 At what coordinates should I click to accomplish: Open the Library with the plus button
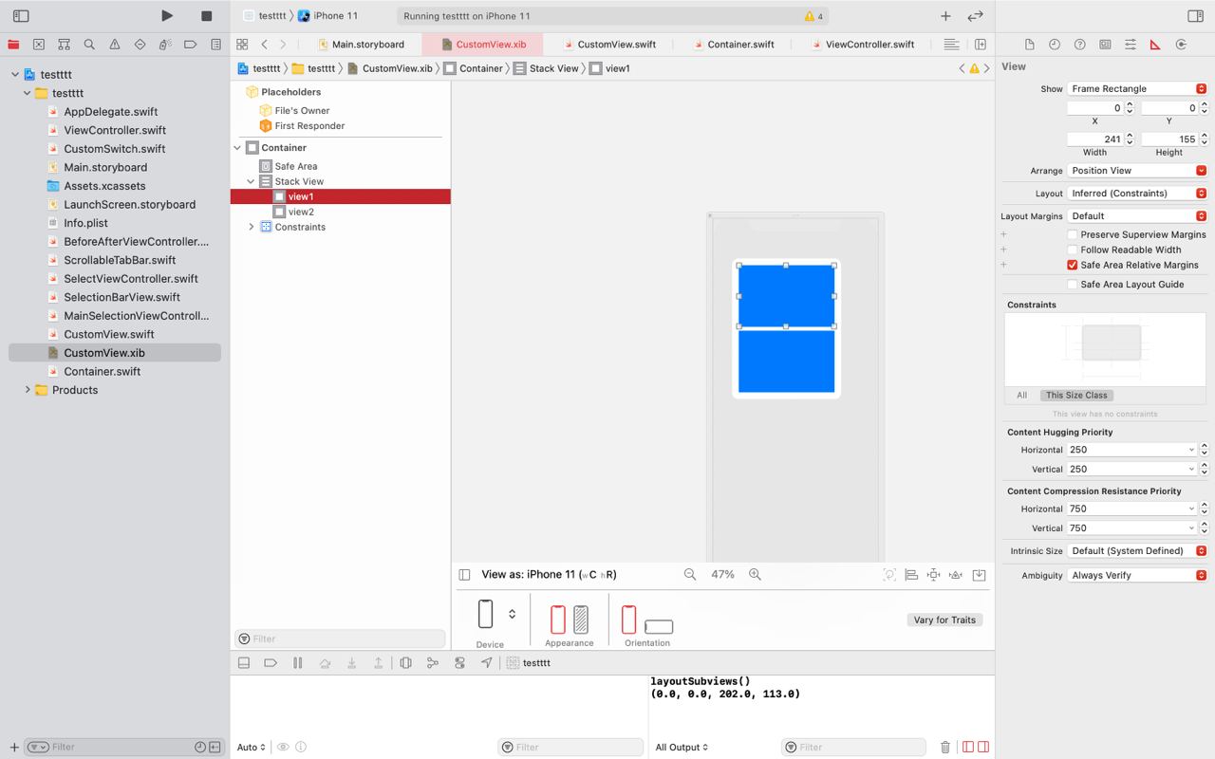pos(945,16)
